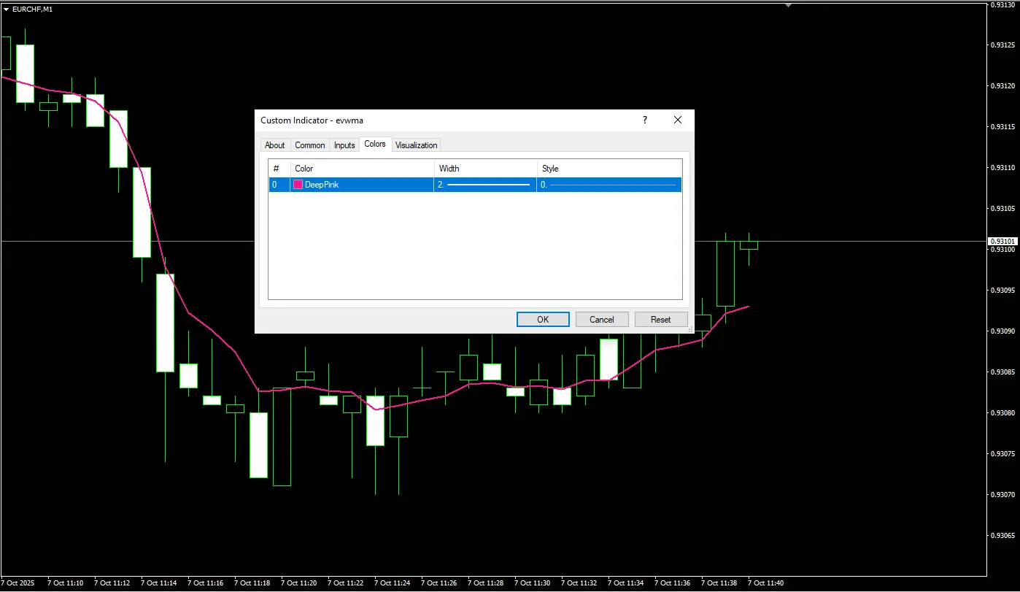
Task: Open the About tab
Action: (x=274, y=145)
